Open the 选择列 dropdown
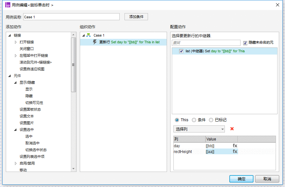 (x=199, y=129)
